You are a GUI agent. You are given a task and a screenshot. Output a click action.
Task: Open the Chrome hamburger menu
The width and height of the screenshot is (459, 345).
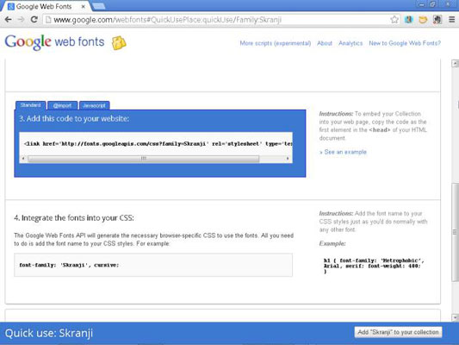452,20
